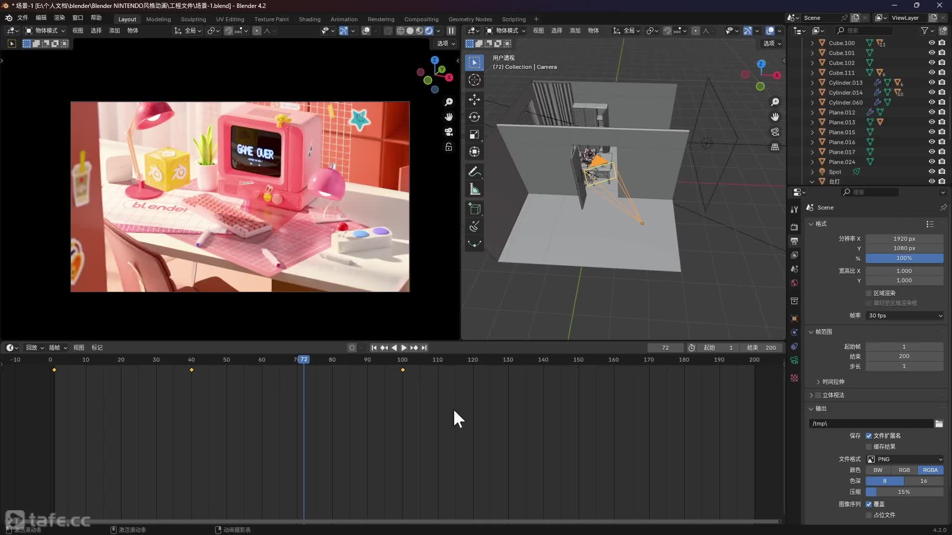The height and width of the screenshot is (535, 952).
Task: Click pan hand icon in right viewport
Action: [775, 117]
